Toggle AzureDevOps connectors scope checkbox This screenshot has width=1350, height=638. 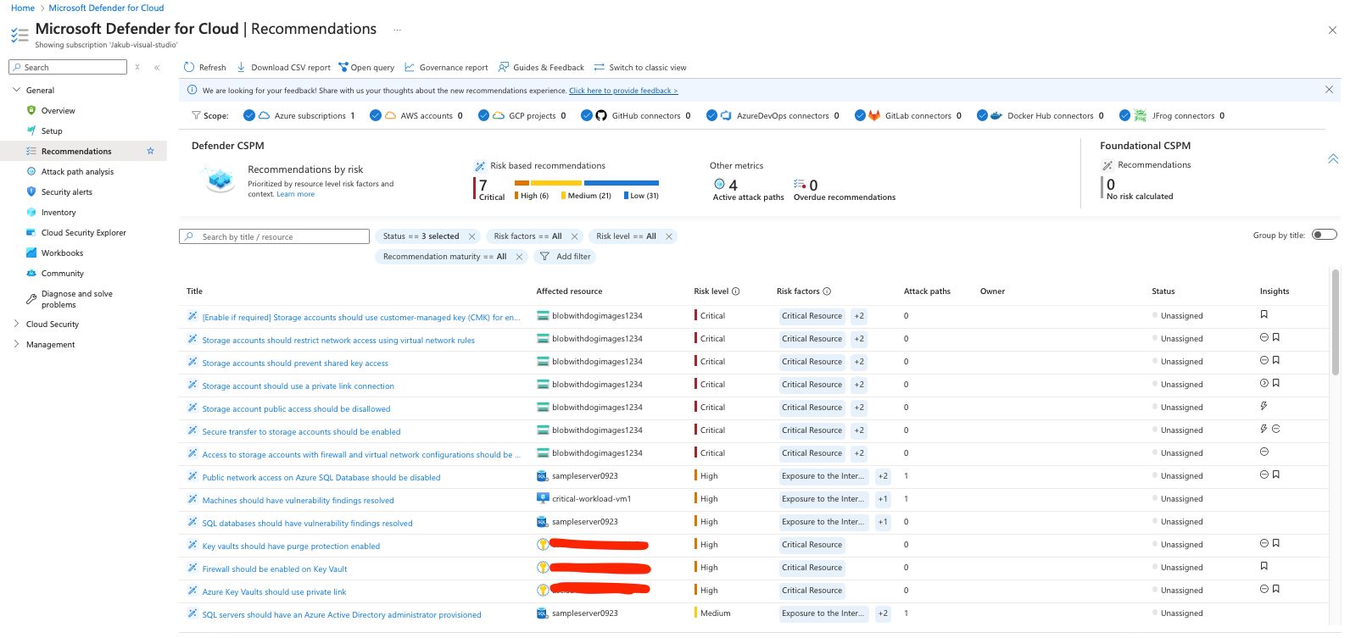tap(711, 115)
